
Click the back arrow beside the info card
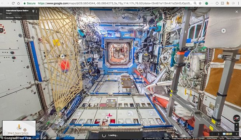(2, 14)
